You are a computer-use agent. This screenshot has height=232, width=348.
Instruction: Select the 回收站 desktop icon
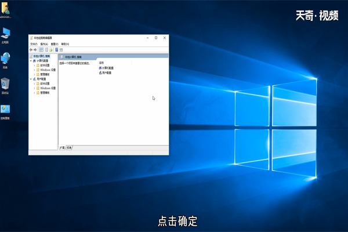click(5, 86)
